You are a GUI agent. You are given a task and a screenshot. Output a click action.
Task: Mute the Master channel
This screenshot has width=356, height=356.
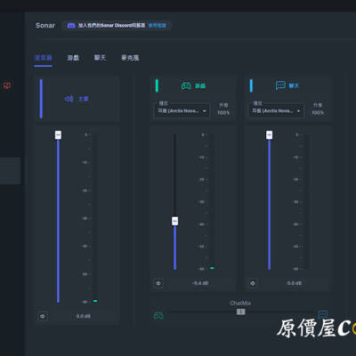coord(43,316)
